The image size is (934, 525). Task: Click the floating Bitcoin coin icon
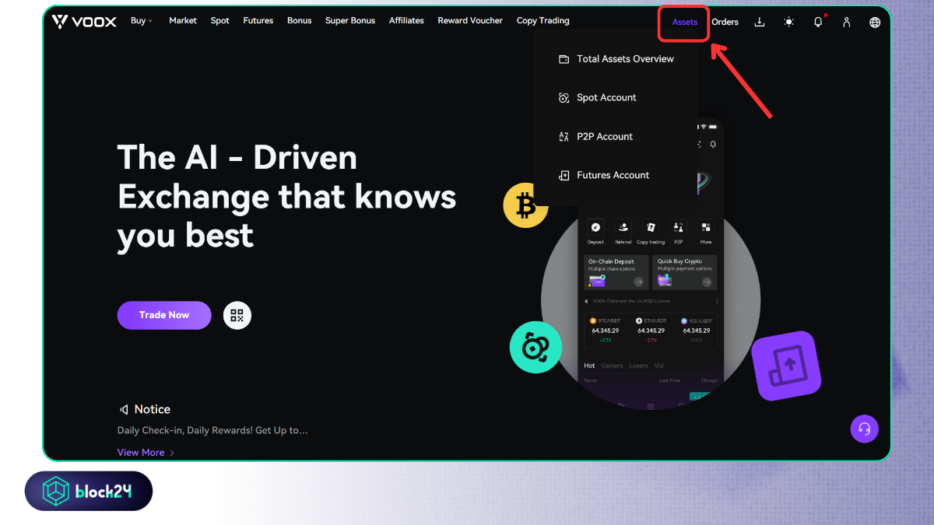[526, 205]
